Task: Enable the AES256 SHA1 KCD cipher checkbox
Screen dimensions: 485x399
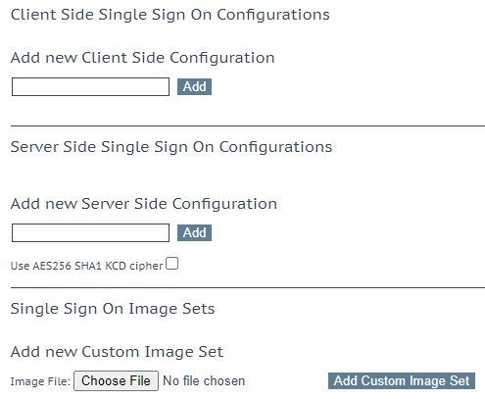Action: coord(171,264)
